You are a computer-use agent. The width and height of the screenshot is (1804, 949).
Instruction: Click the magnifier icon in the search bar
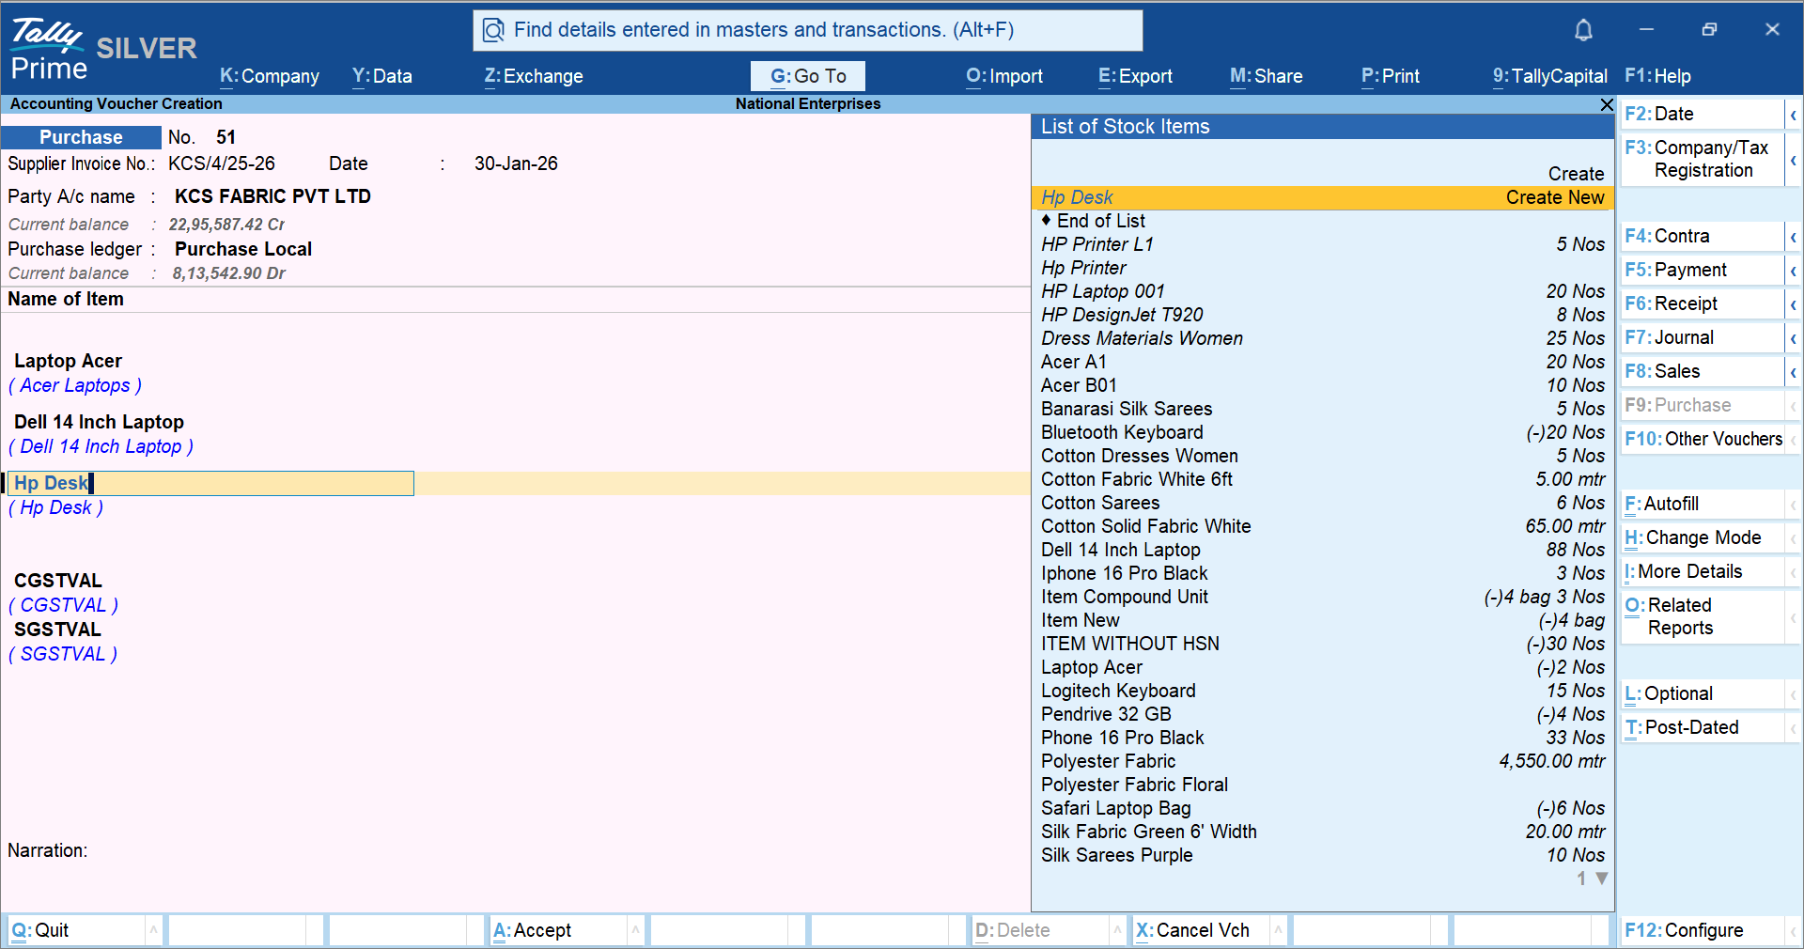[x=494, y=30]
